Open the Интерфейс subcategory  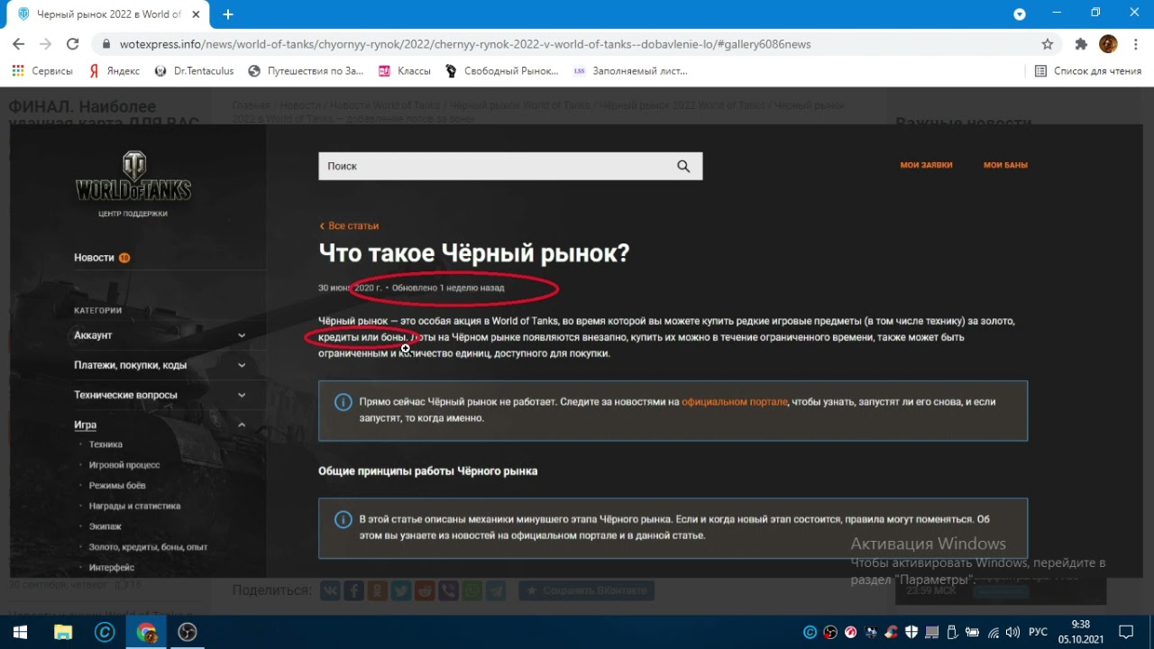(x=112, y=568)
